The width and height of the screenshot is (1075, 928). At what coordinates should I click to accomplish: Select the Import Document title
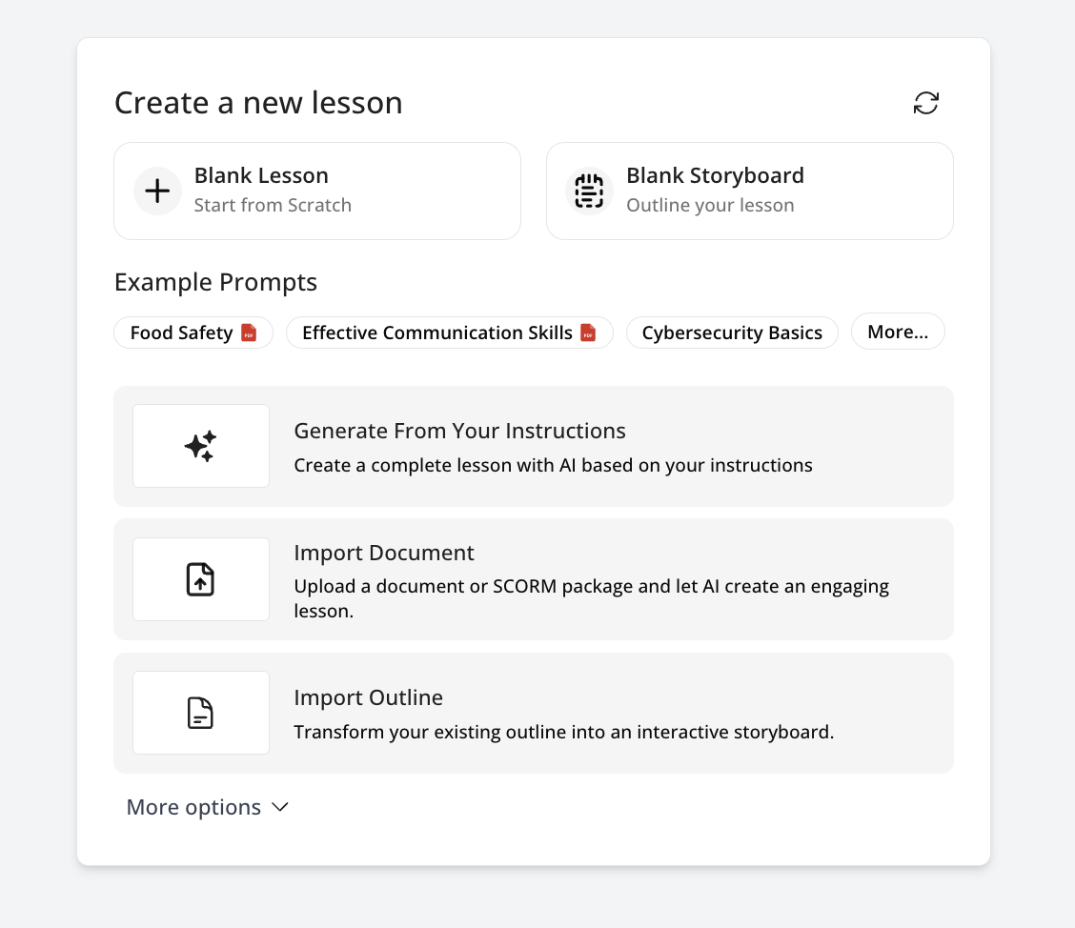pyautogui.click(x=383, y=553)
